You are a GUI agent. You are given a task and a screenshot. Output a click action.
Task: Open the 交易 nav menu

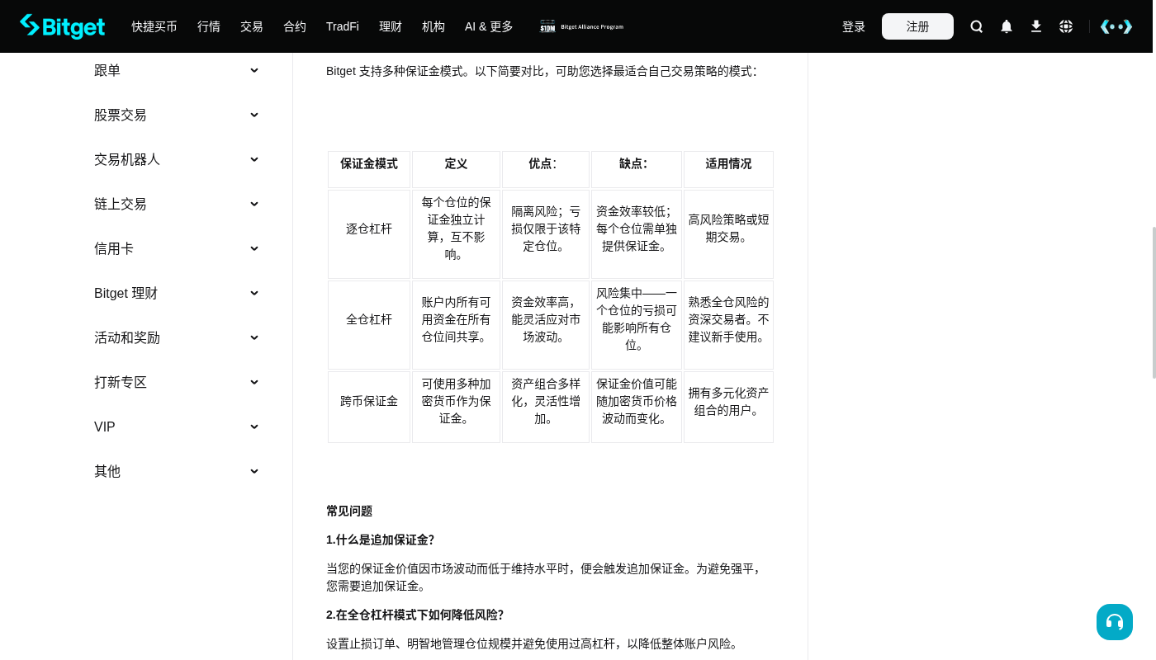252,26
